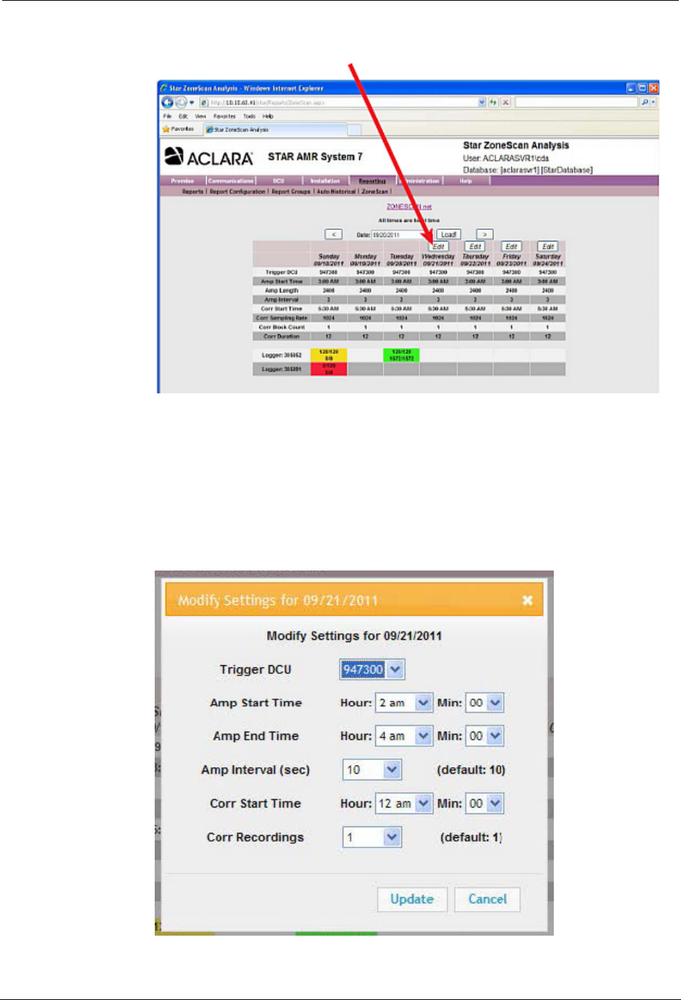Image resolution: width=681 pixels, height=1000 pixels.
Task: Click the next week '>' button
Action: click(x=484, y=235)
